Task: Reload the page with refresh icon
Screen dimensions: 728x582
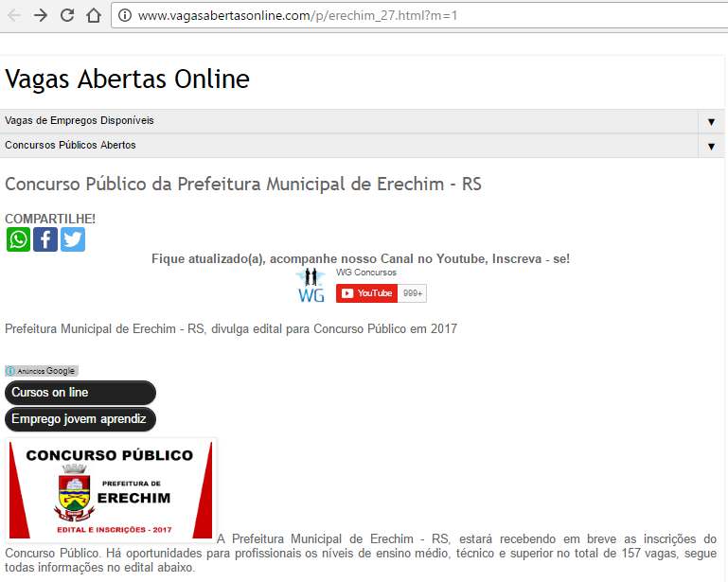Action: click(x=66, y=15)
